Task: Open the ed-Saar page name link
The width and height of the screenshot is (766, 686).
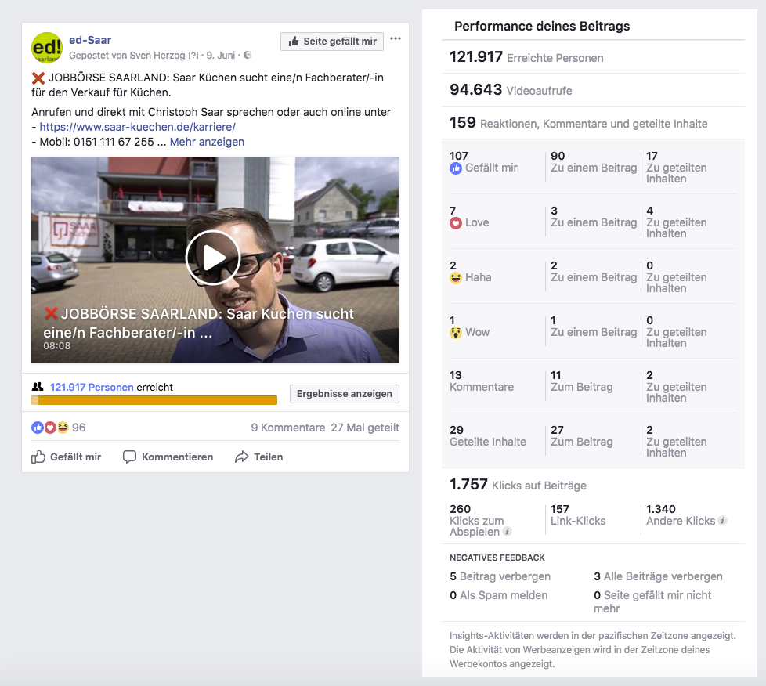Action: 90,40
